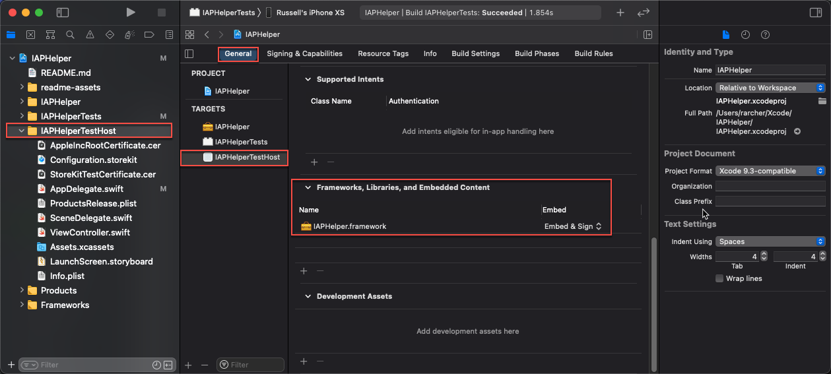Open related items grid menu in editor
This screenshot has width=831, height=374.
tap(190, 34)
